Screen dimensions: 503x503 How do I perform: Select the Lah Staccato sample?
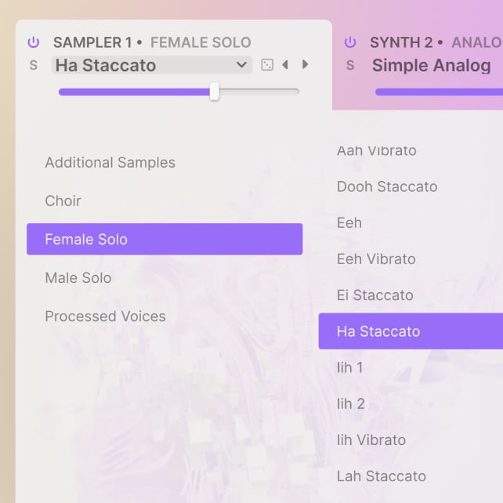[x=382, y=476]
